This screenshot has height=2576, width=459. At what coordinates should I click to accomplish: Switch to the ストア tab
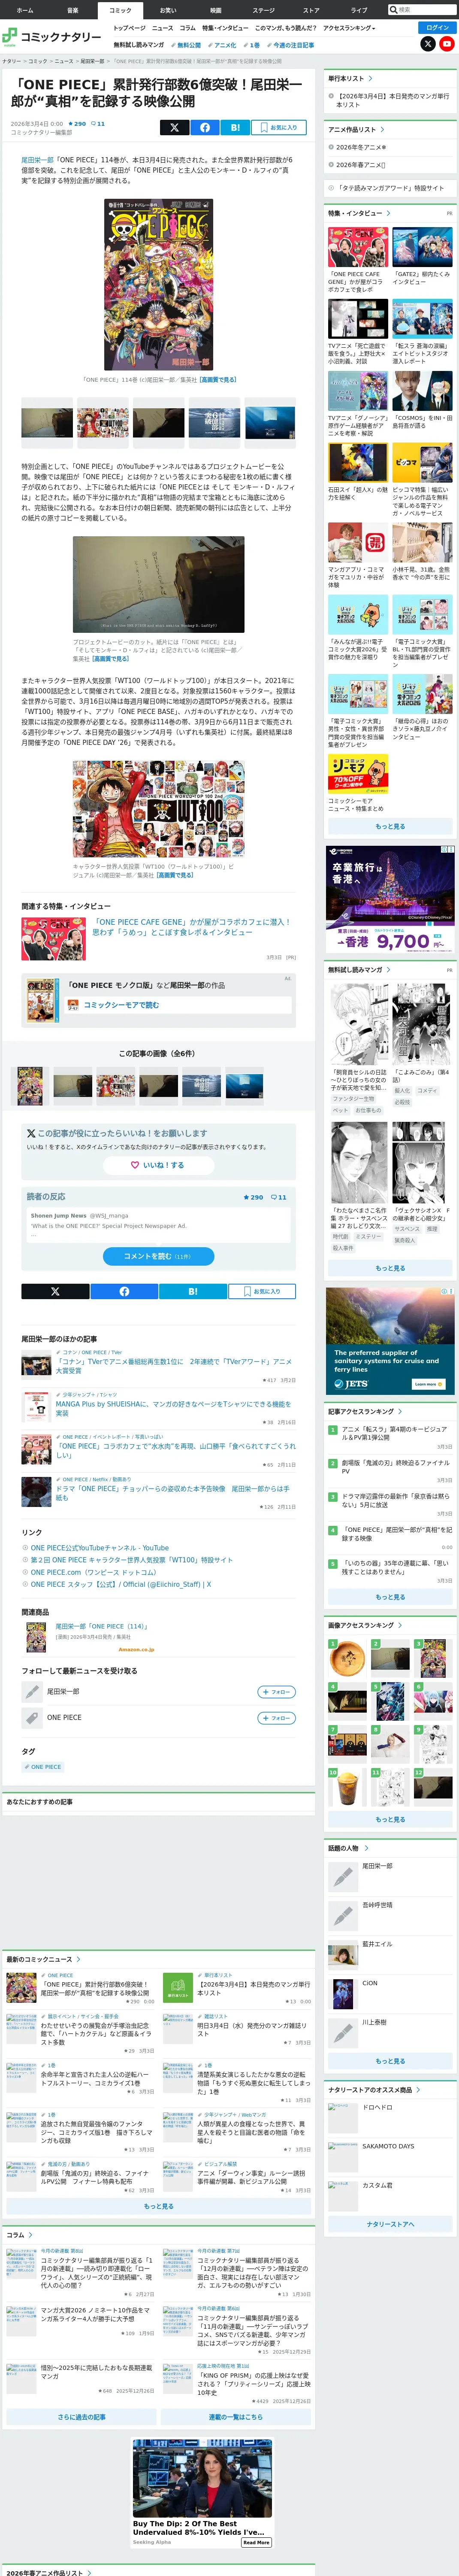coord(311,10)
